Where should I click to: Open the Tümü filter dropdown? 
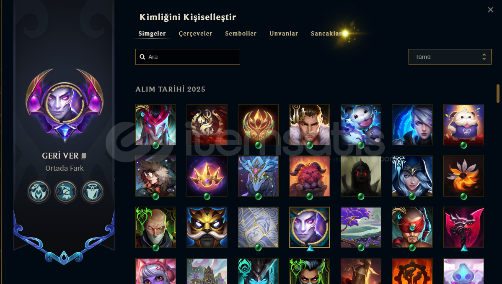pos(450,57)
